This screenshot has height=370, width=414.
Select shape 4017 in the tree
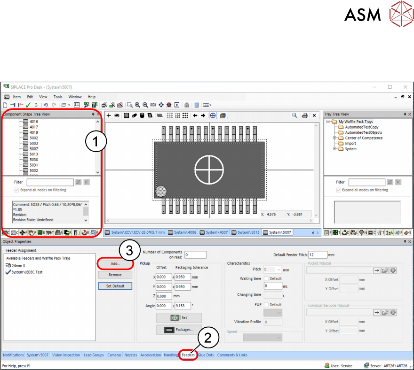tap(33, 127)
